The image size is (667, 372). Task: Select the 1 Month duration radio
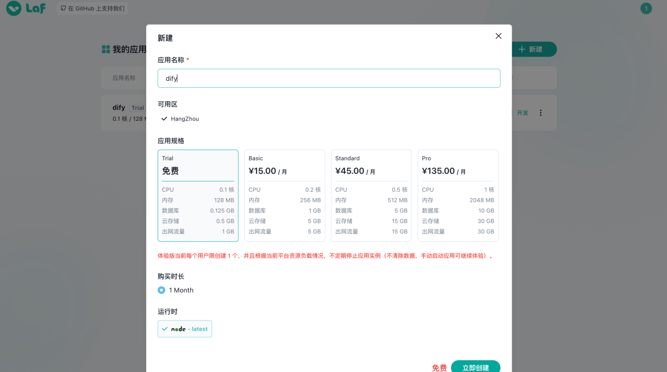click(161, 290)
